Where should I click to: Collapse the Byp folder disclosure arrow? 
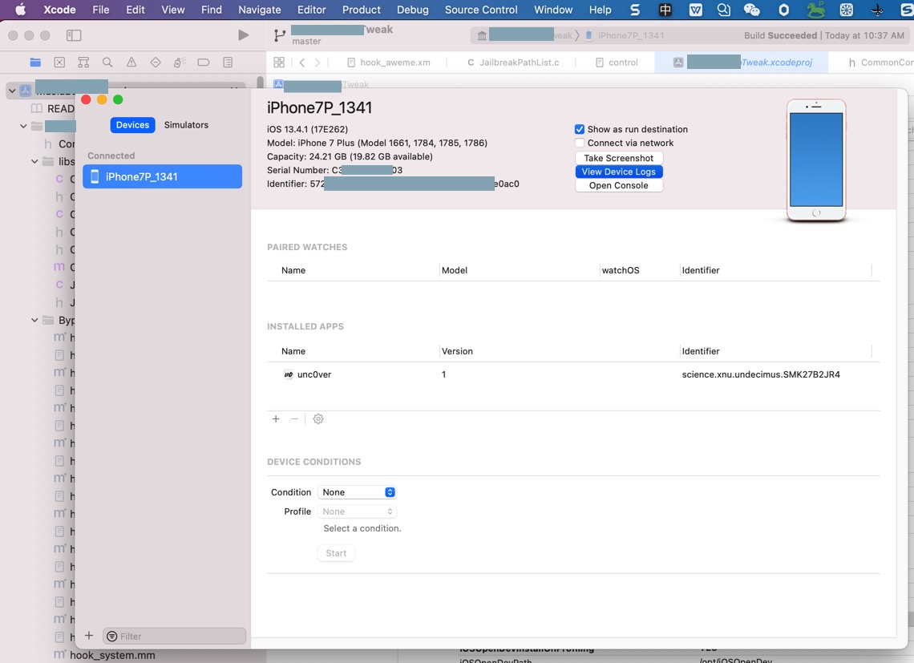(34, 320)
